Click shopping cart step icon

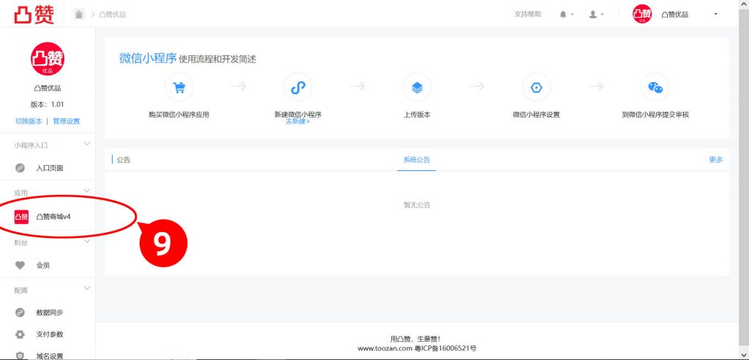pos(179,87)
